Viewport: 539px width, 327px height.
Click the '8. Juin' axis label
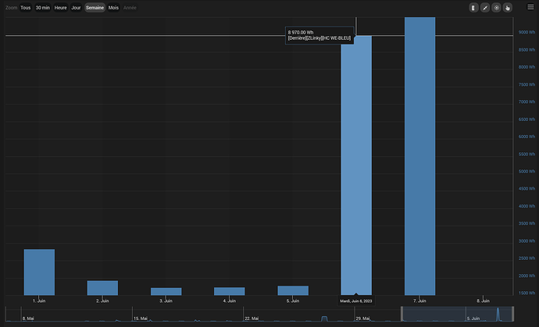coord(483,301)
